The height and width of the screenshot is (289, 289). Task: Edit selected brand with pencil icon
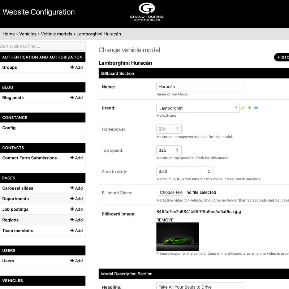[243, 108]
